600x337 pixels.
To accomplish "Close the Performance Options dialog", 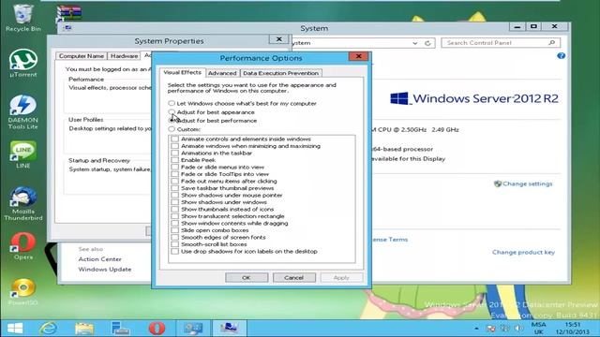I will 358,56.
